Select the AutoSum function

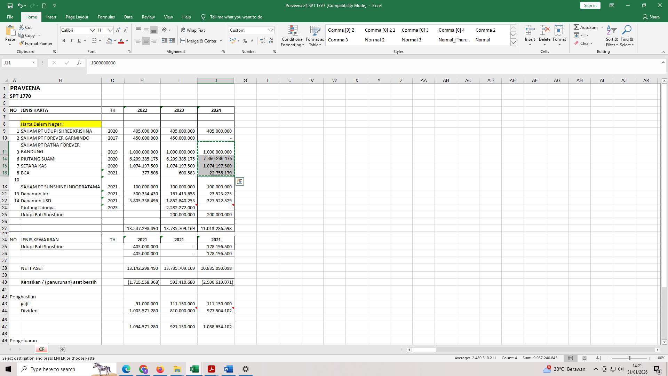[588, 27]
